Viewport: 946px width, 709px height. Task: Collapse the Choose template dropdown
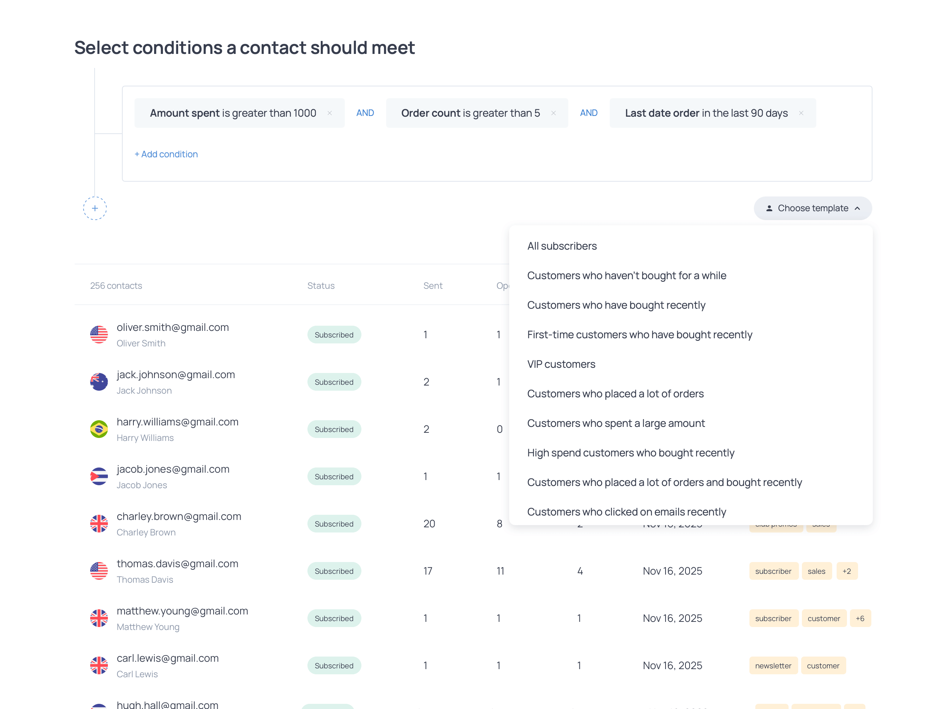[x=812, y=209]
